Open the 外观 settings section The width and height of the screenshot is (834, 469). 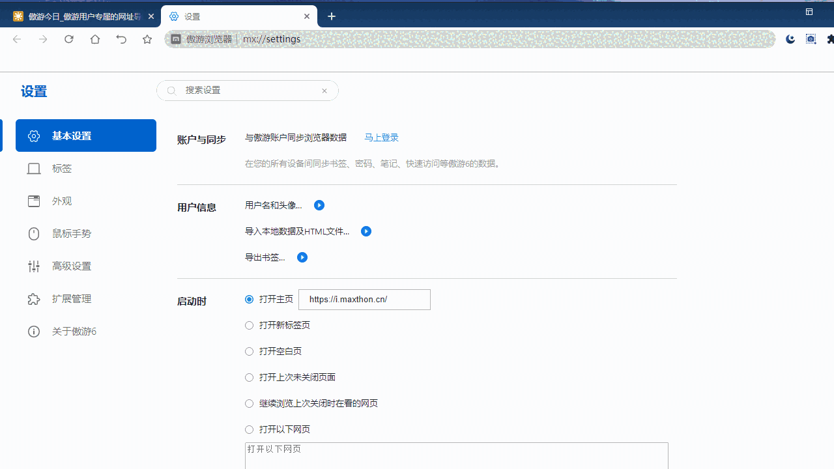[62, 201]
